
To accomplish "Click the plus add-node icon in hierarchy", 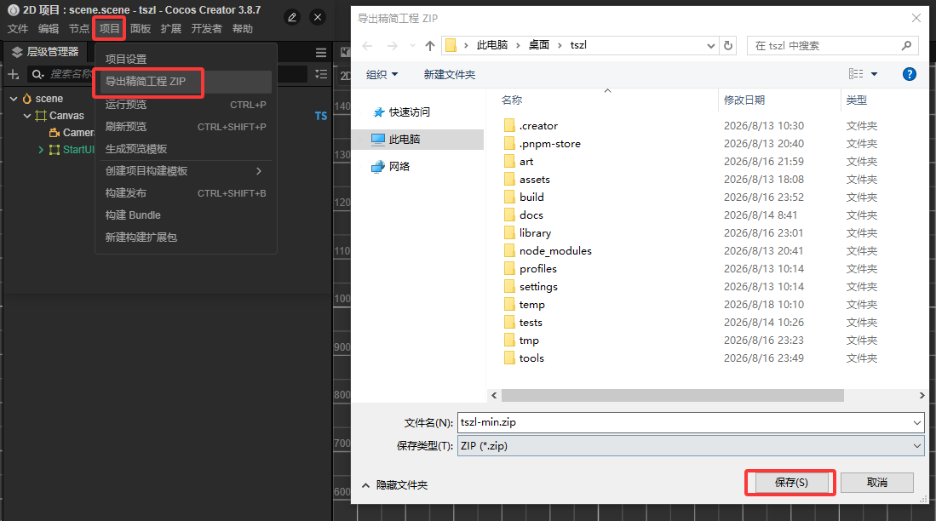I will point(13,74).
